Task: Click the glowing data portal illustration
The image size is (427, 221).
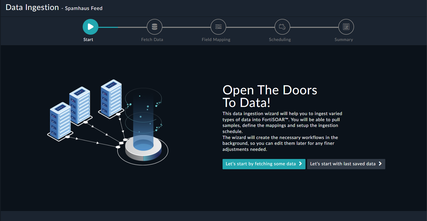Action: [x=143, y=131]
